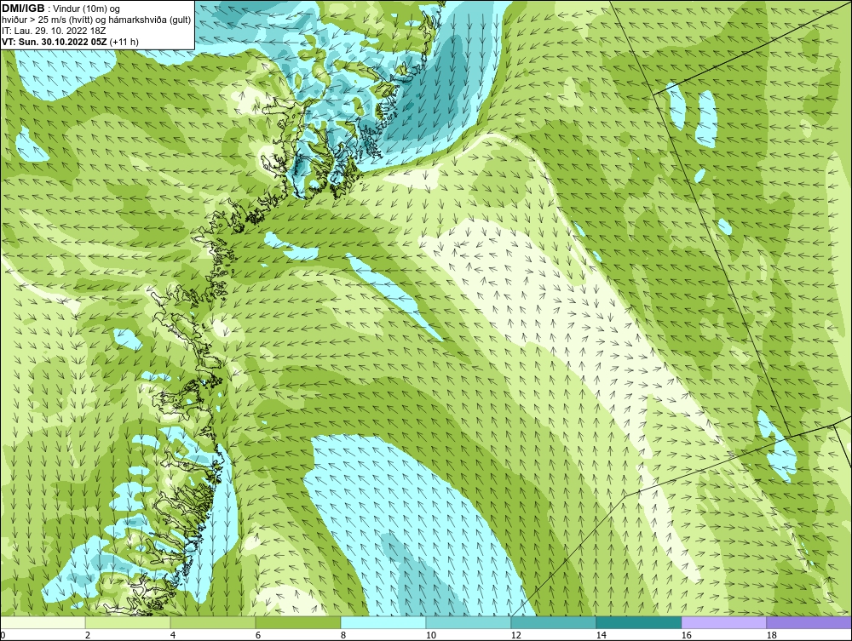Viewport: 852px width, 641px height.
Task: Click the line beginning "hviður > 25 m/s (hvítt)"
Action: click(x=96, y=20)
